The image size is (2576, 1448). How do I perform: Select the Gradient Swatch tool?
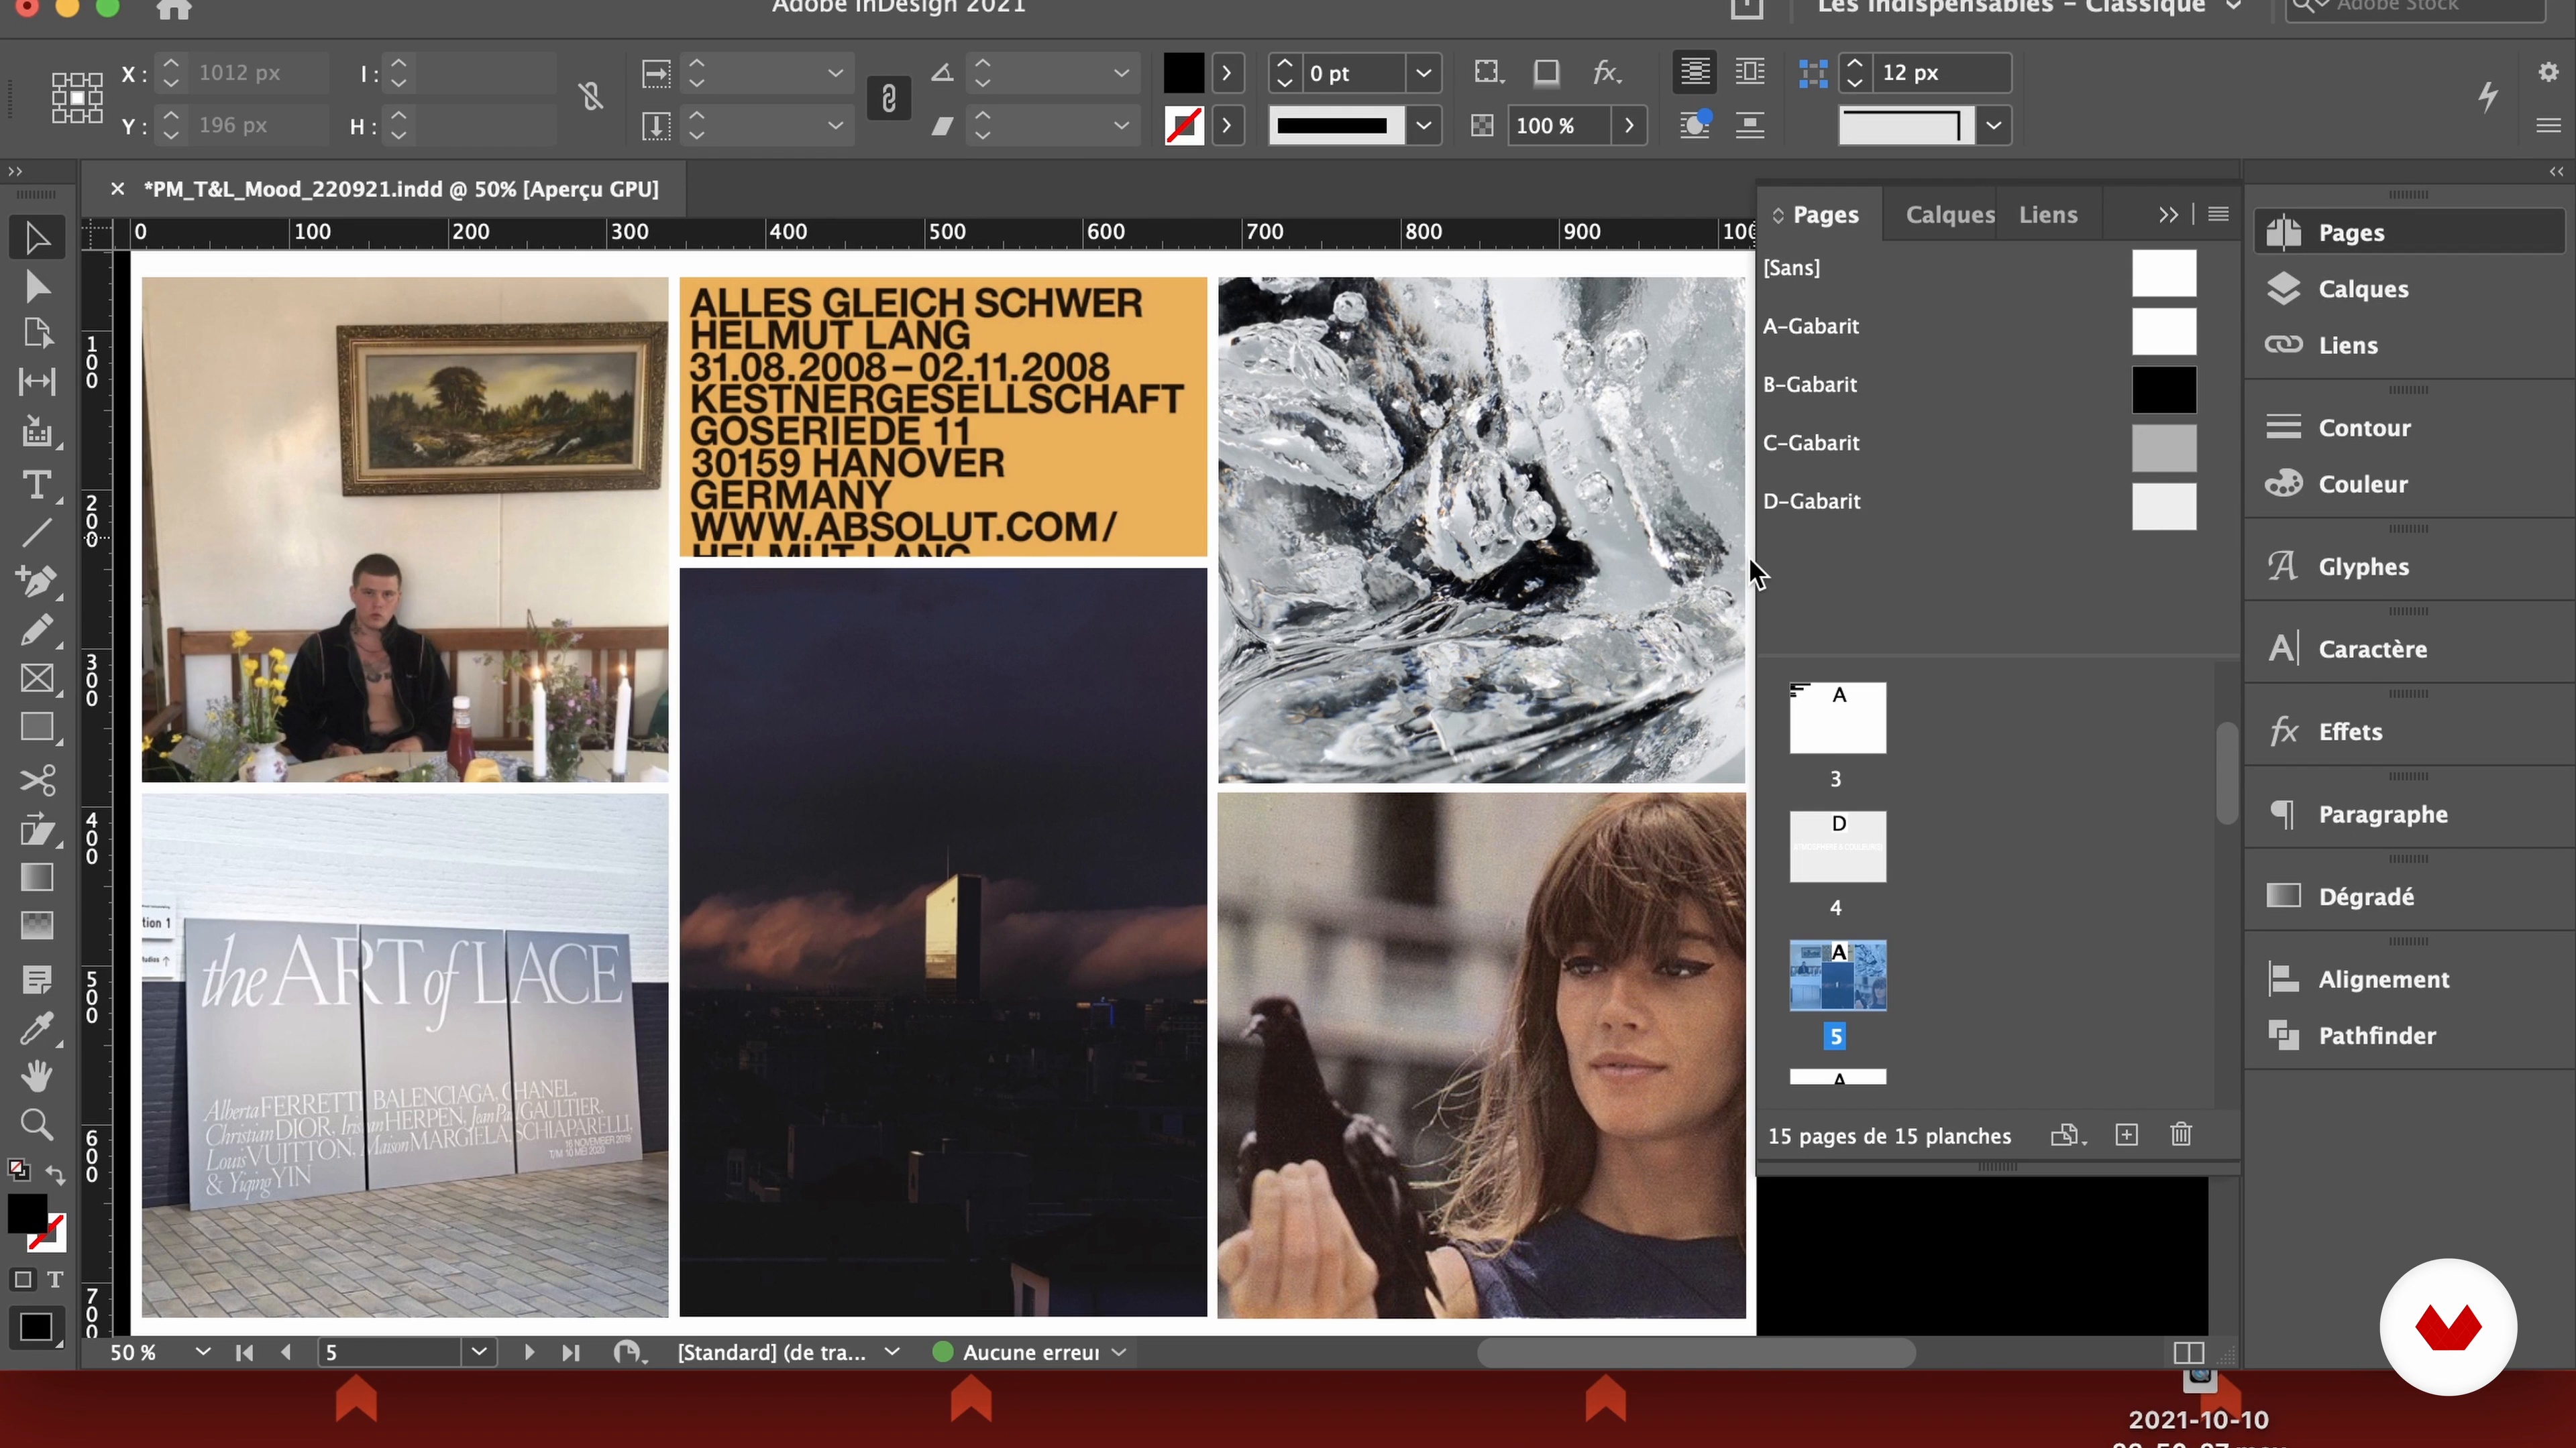tap(37, 878)
